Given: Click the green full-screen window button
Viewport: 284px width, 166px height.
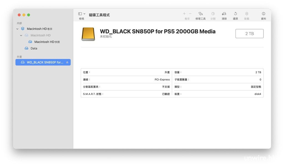Looking at the screenshot, I should click(29, 15).
